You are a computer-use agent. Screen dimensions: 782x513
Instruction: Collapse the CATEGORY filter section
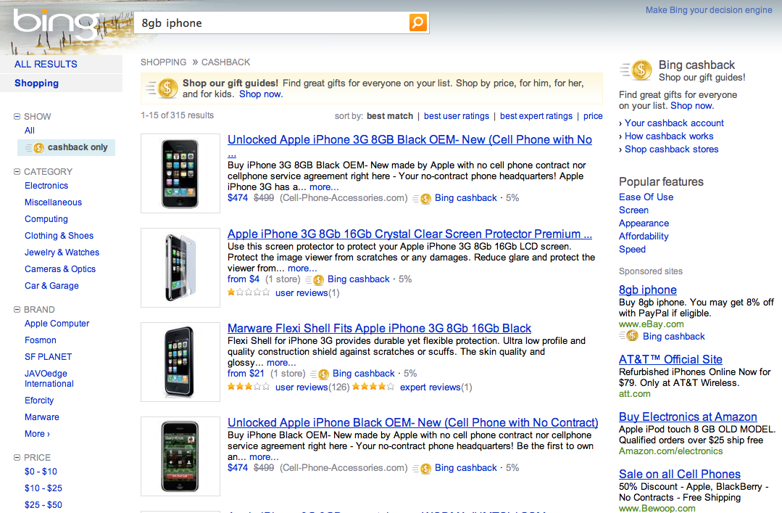tap(17, 172)
